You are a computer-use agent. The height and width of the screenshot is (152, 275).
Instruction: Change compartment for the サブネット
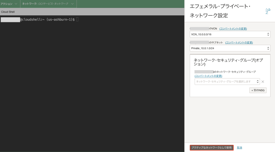[239, 43]
